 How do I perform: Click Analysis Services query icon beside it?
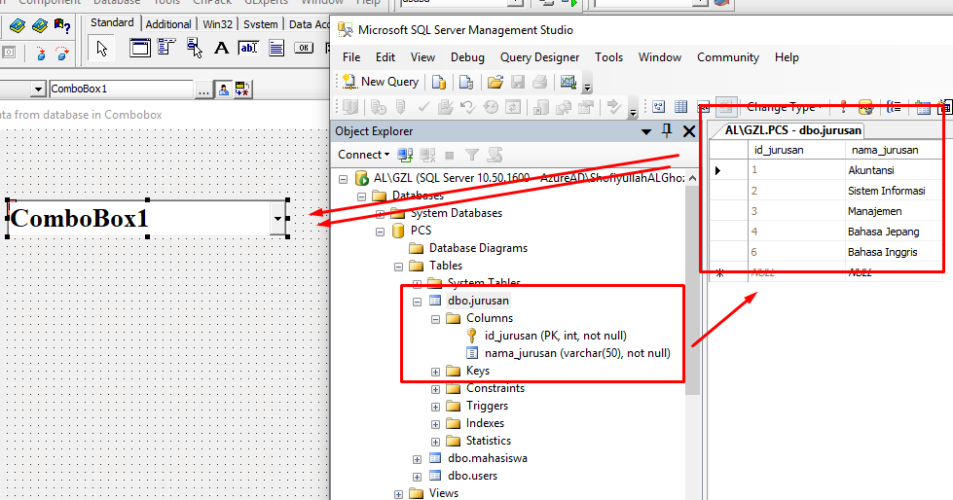(466, 82)
